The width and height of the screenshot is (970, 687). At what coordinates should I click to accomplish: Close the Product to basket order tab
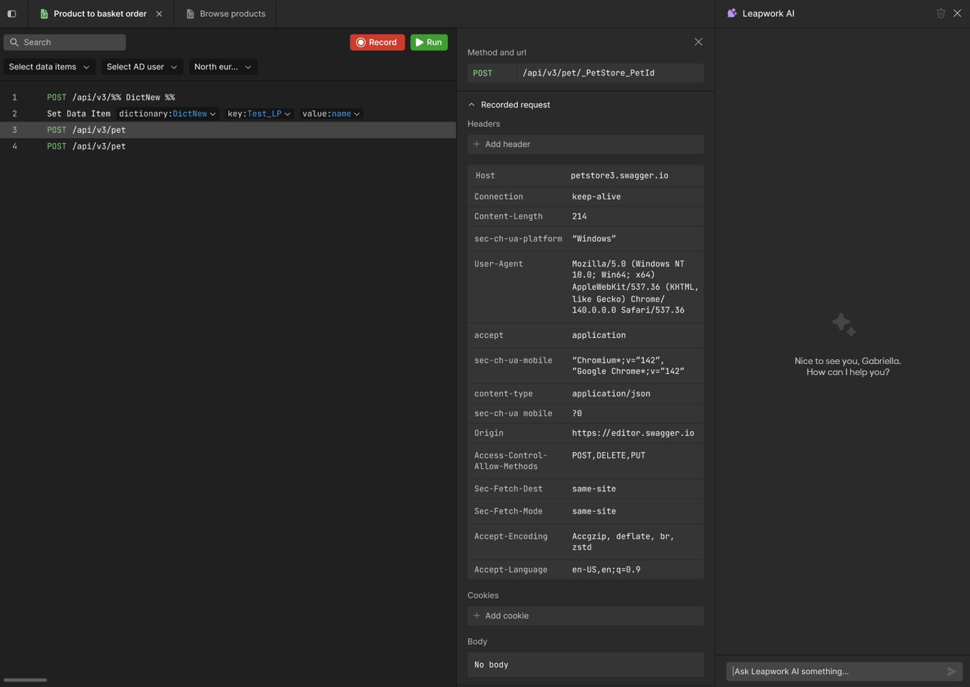point(159,14)
